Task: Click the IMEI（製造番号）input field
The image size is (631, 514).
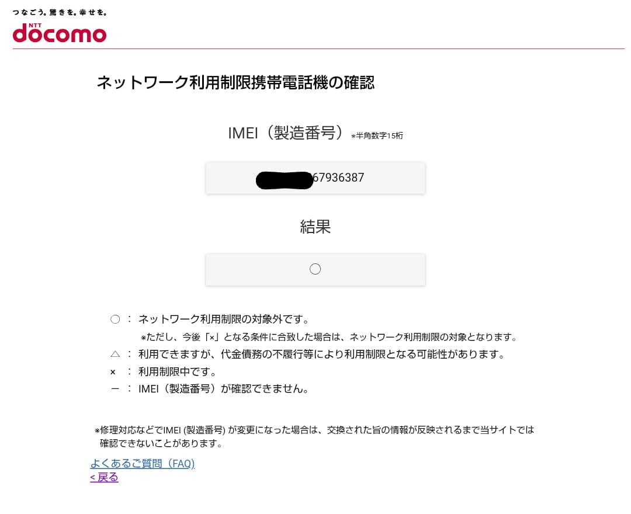Action: pos(315,178)
